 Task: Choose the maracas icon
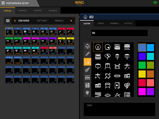127,86
